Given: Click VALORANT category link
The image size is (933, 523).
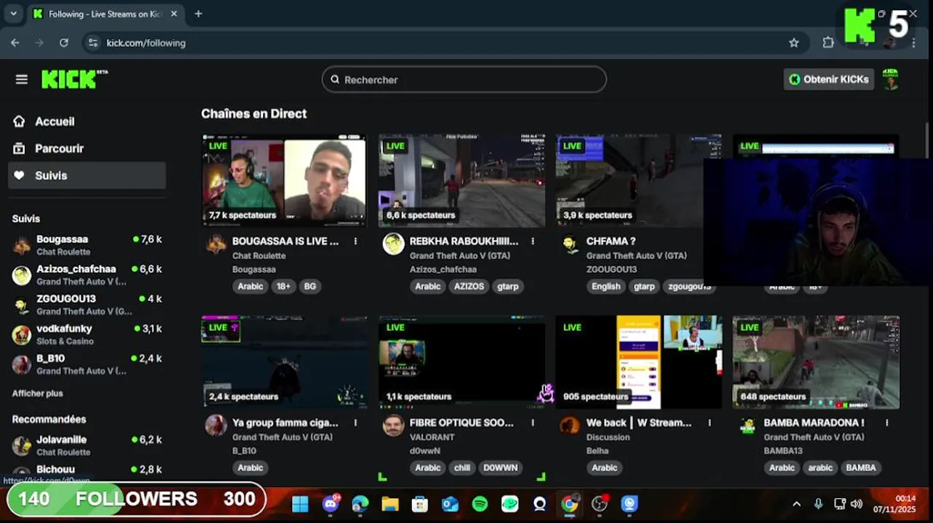Looking at the screenshot, I should (x=432, y=437).
